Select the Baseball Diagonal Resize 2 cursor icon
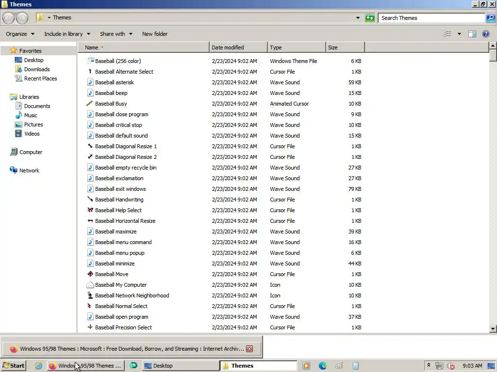497x372 pixels. (x=90, y=157)
